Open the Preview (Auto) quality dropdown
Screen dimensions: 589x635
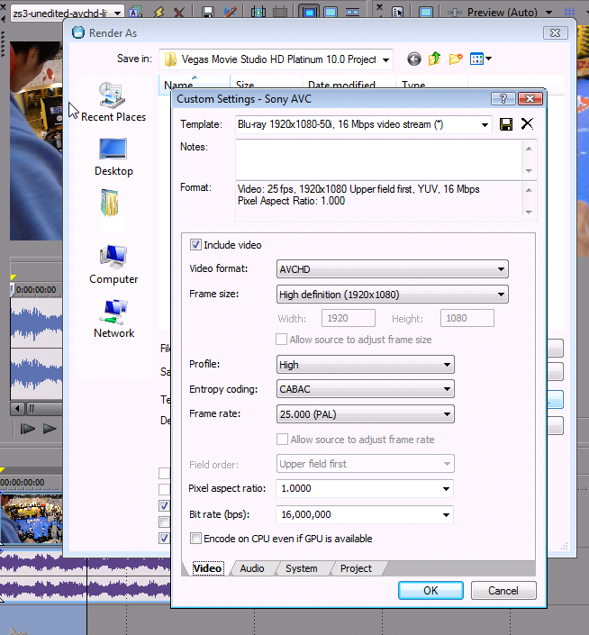[548, 12]
